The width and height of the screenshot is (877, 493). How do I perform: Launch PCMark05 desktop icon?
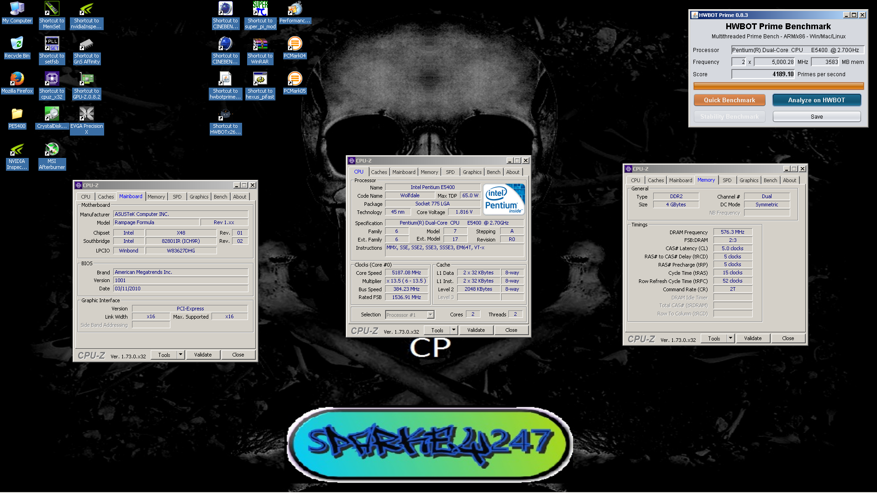[x=295, y=83]
